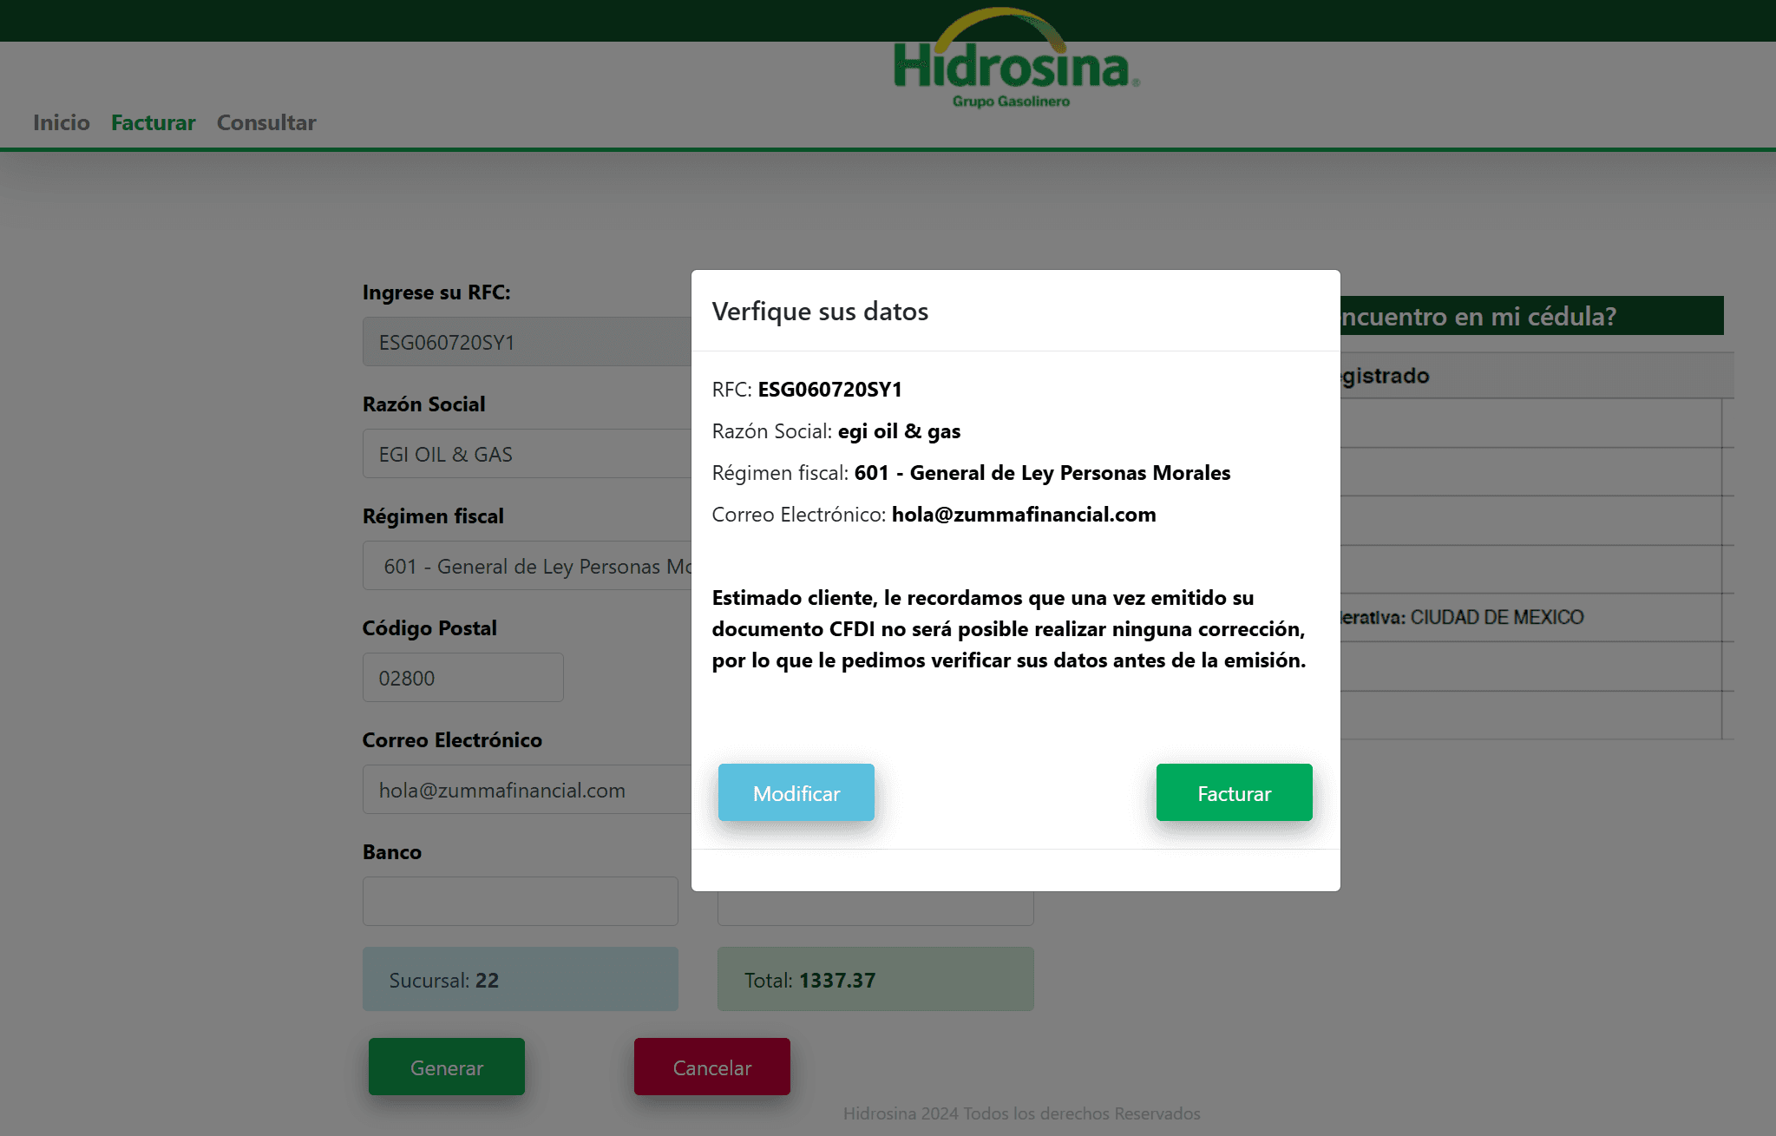Click the Razón Social field
The height and width of the screenshot is (1136, 1776).
528,454
